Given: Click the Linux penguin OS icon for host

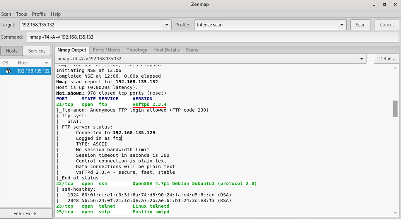Looking at the screenshot, I should coord(8,71).
